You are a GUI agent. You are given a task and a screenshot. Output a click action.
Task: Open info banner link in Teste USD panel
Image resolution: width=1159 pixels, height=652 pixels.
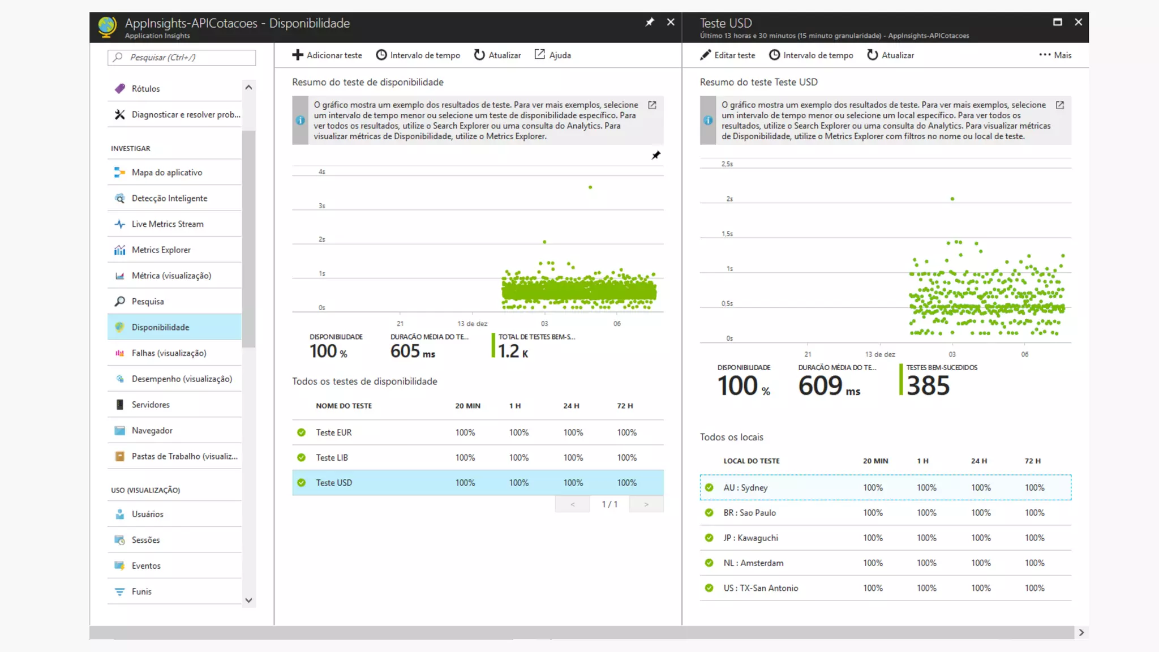tap(1060, 105)
